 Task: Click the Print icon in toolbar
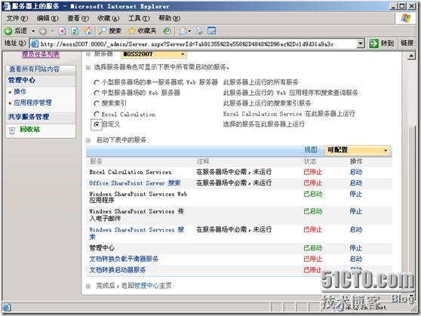[x=199, y=31]
